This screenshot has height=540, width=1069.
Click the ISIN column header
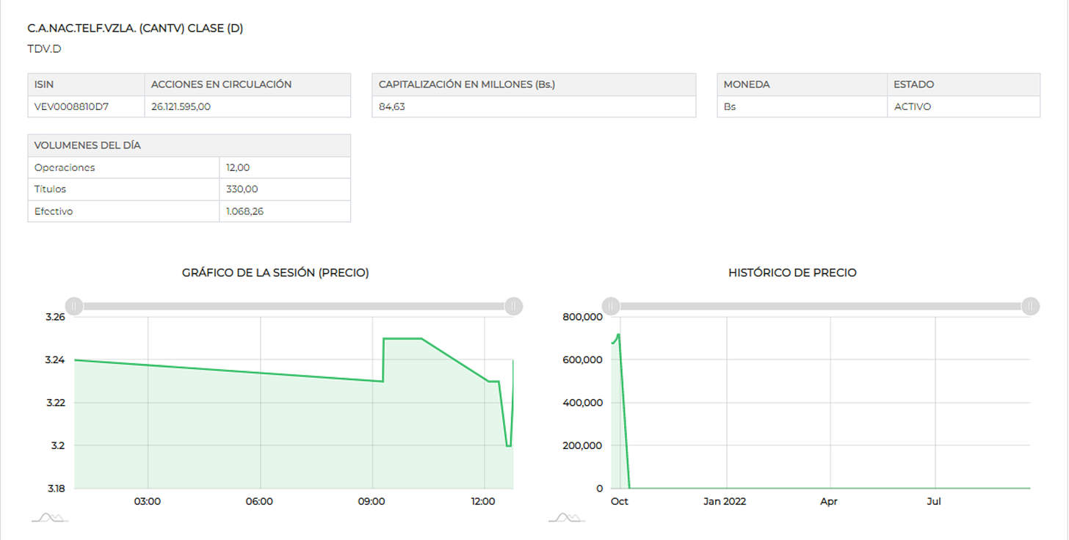(x=44, y=84)
